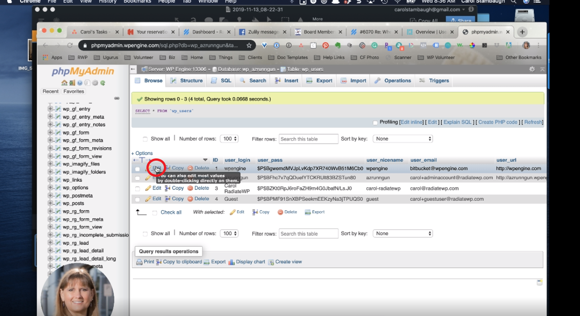Click the Create PHP code link
Image resolution: width=580 pixels, height=316 pixels.
pyautogui.click(x=498, y=122)
